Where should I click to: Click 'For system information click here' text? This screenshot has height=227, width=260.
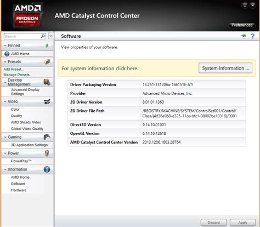(x=100, y=69)
